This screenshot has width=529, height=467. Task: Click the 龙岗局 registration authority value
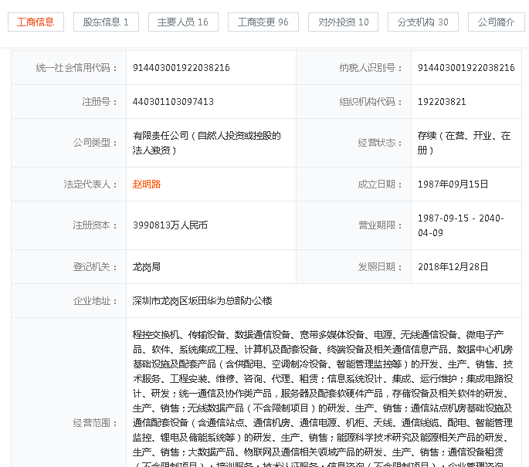pos(147,267)
